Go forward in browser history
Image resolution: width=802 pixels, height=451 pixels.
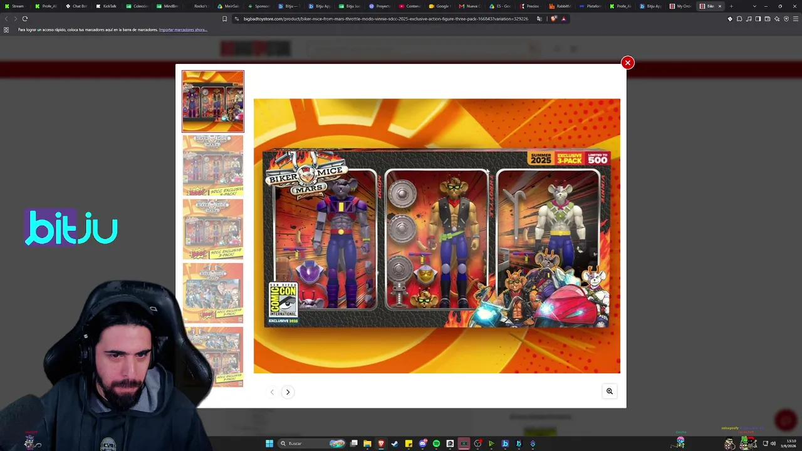coord(15,19)
